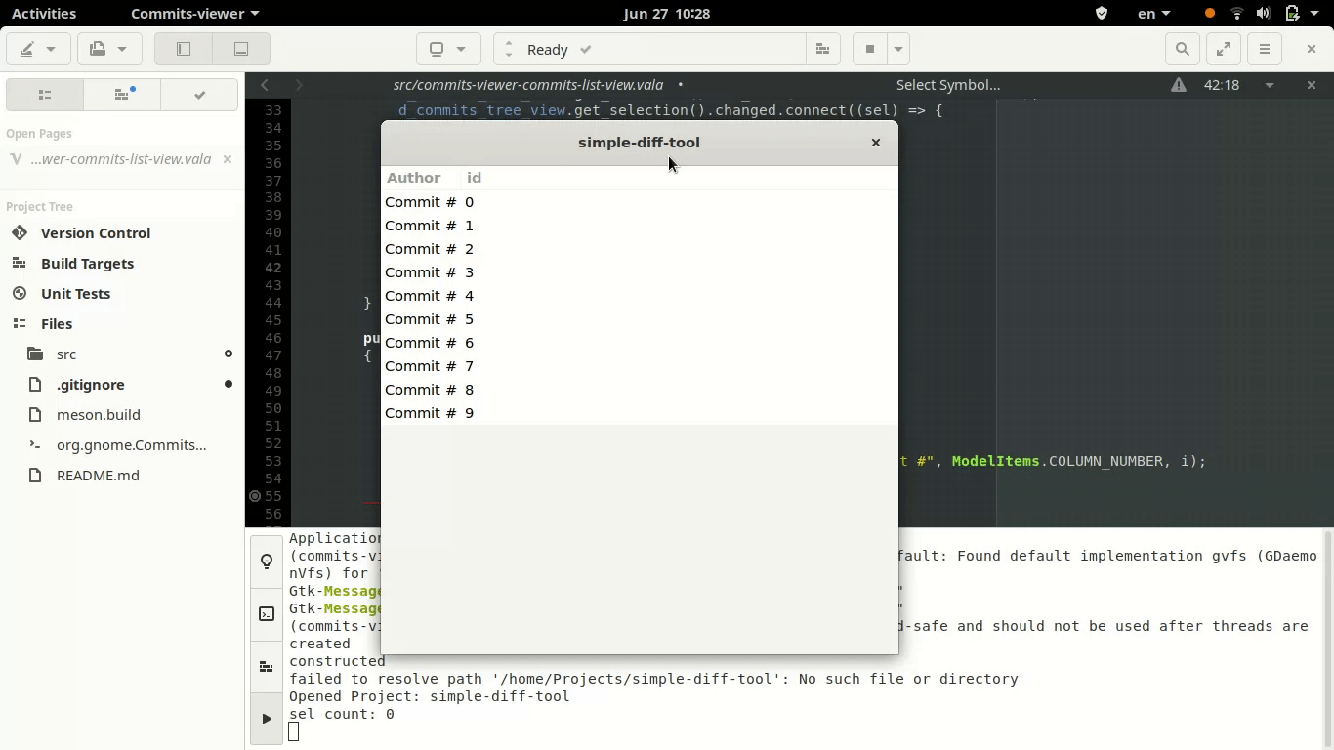Open Version Control in Project Tree
Image resolution: width=1334 pixels, height=750 pixels.
tap(96, 233)
